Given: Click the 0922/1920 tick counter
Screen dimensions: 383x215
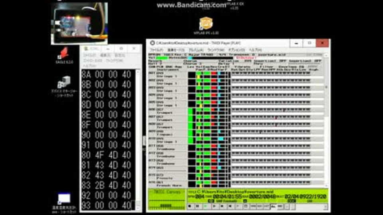Looking at the screenshot, I should point(313,196).
